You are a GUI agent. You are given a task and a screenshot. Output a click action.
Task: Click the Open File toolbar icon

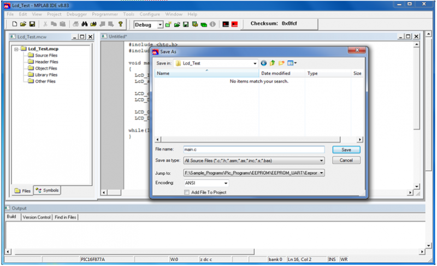[23, 24]
